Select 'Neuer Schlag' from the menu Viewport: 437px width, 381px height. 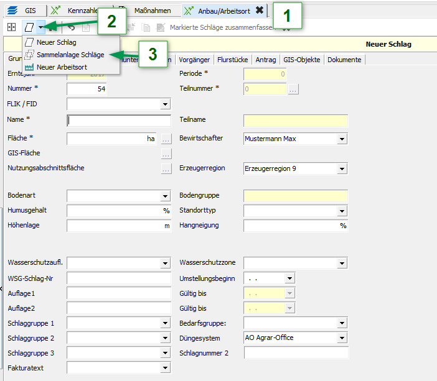pyautogui.click(x=56, y=42)
